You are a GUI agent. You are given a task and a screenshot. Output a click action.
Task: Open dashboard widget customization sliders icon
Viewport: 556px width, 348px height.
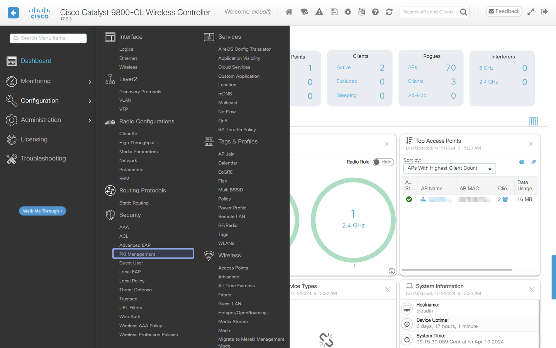[x=533, y=121]
